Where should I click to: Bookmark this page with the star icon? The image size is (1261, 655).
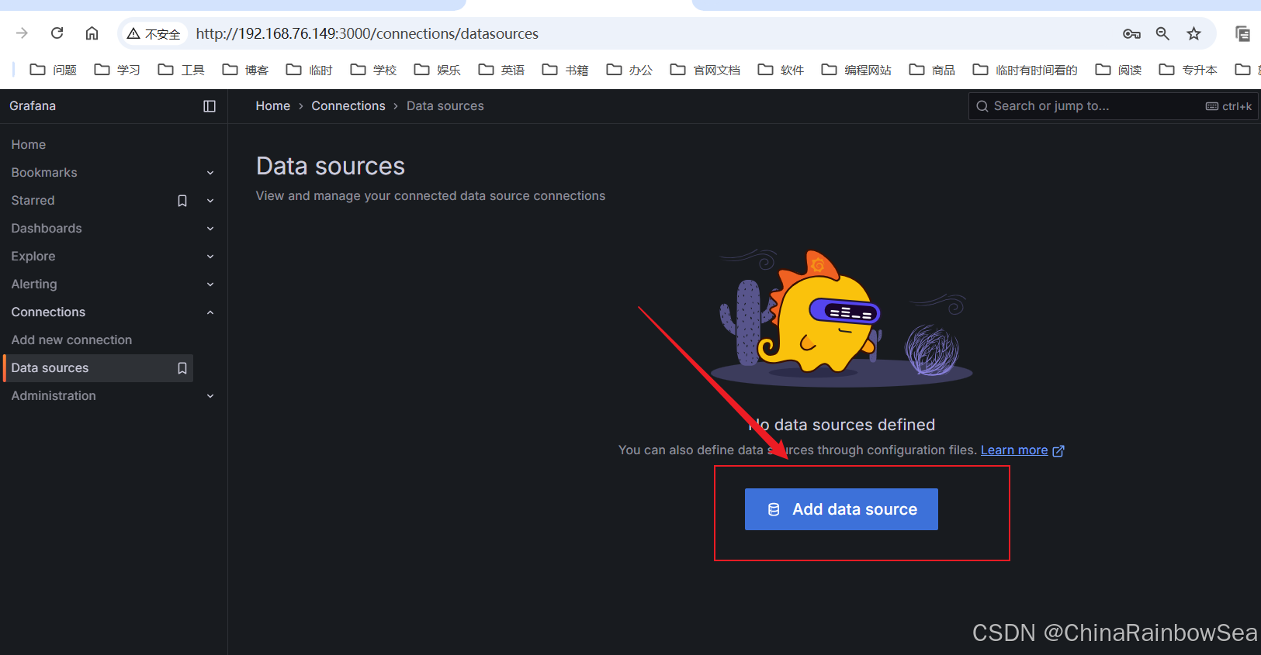1193,33
